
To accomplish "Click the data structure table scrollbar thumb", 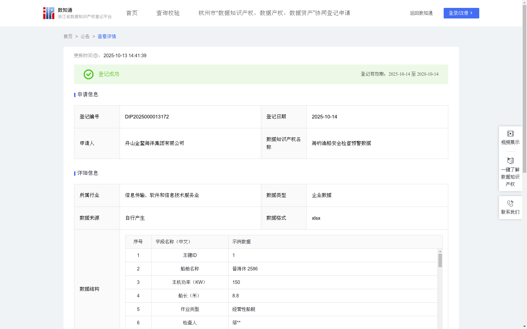I will (440, 260).
